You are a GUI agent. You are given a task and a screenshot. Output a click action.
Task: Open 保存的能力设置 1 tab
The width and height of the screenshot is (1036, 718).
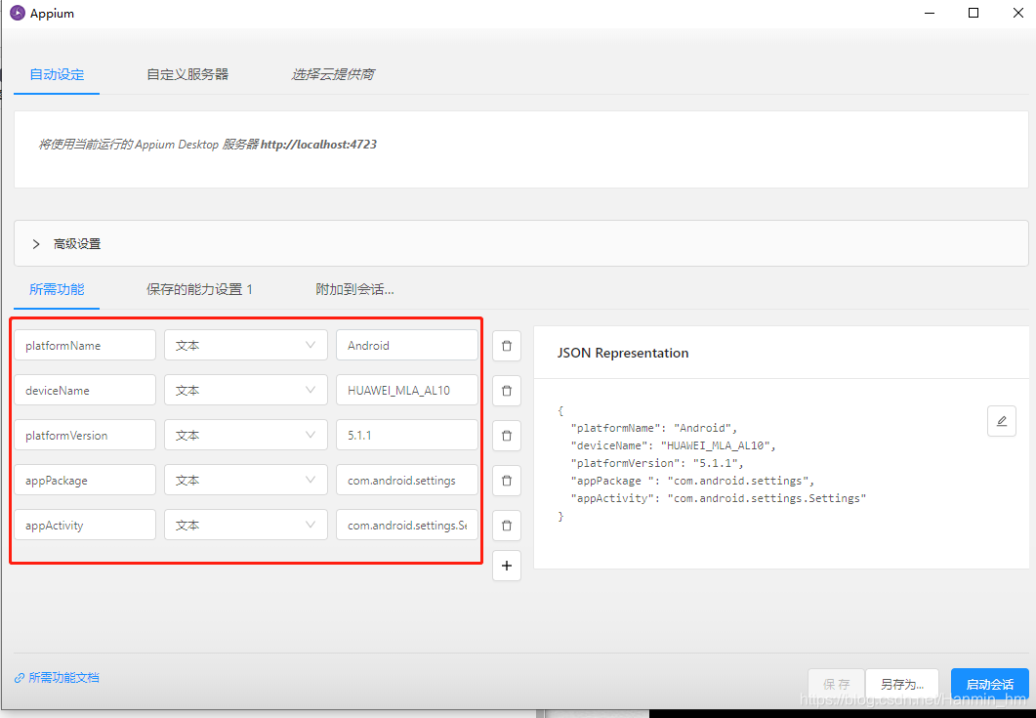click(x=199, y=289)
